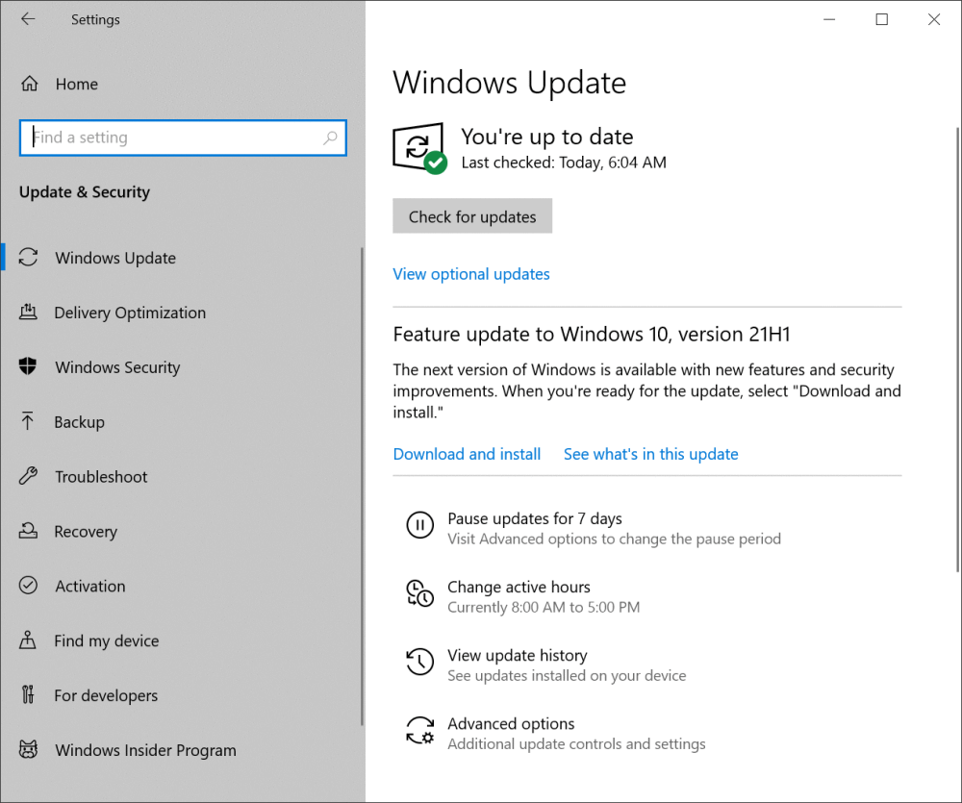Open View update history

coord(518,655)
